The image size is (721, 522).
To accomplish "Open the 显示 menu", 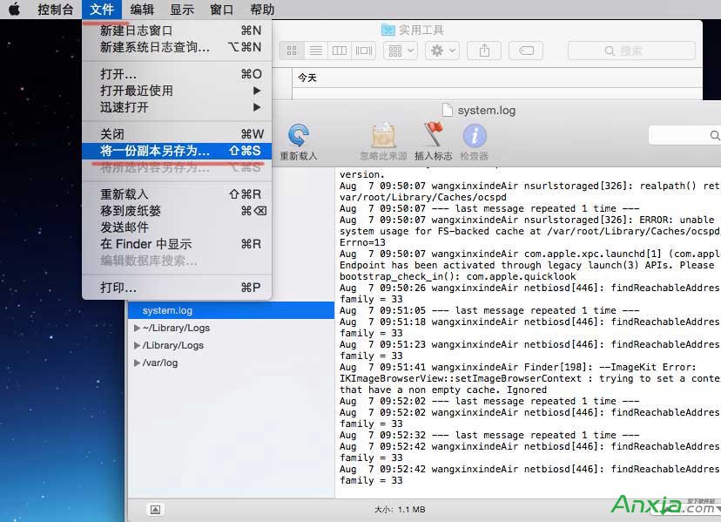I will [182, 10].
